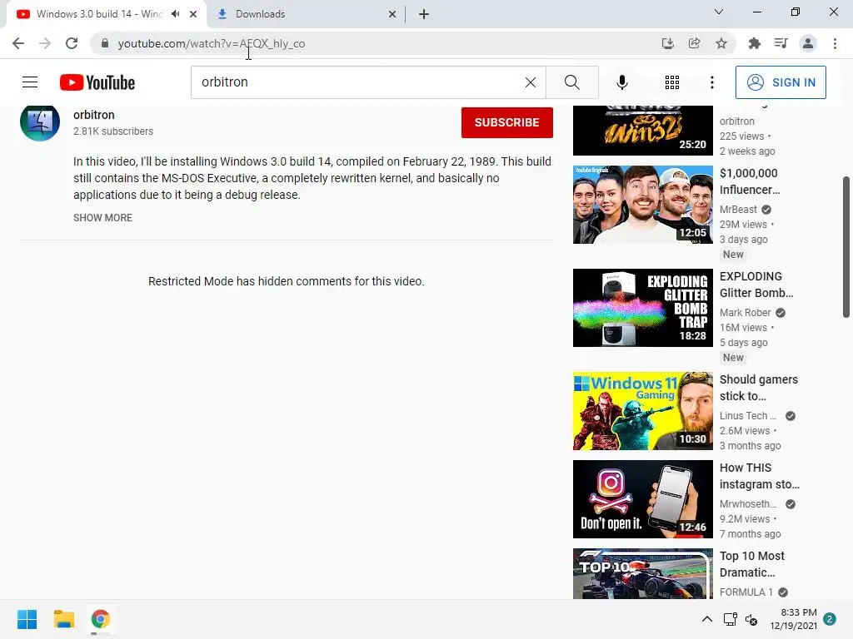This screenshot has width=853, height=639.
Task: Open the MrBeast $1,000,000 Influencer thumbnail
Action: 642,205
